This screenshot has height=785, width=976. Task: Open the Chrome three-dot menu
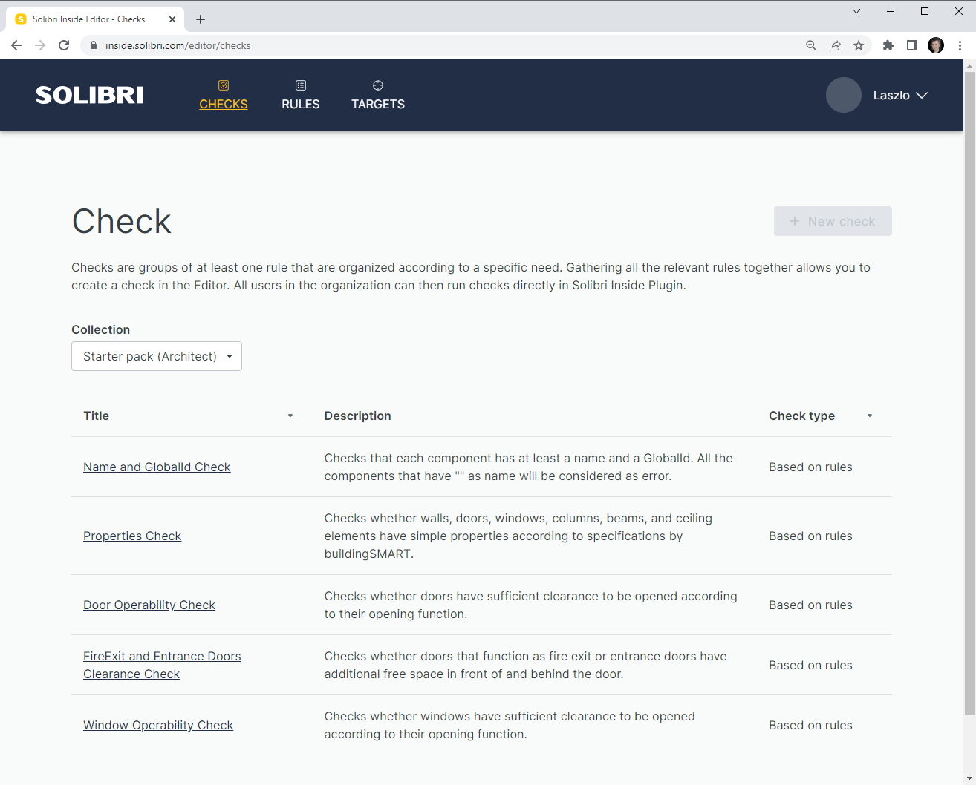coord(960,45)
